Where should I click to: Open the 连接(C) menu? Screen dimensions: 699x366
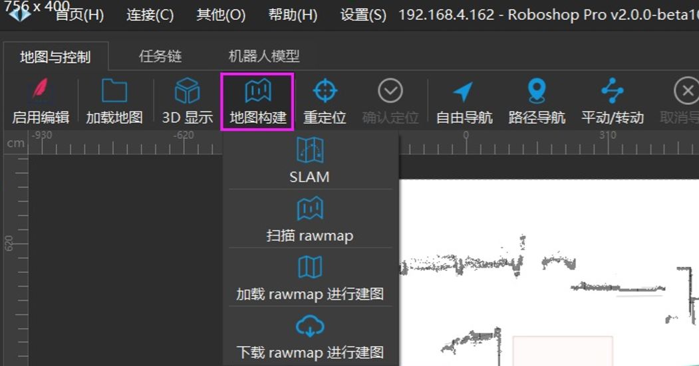[150, 15]
